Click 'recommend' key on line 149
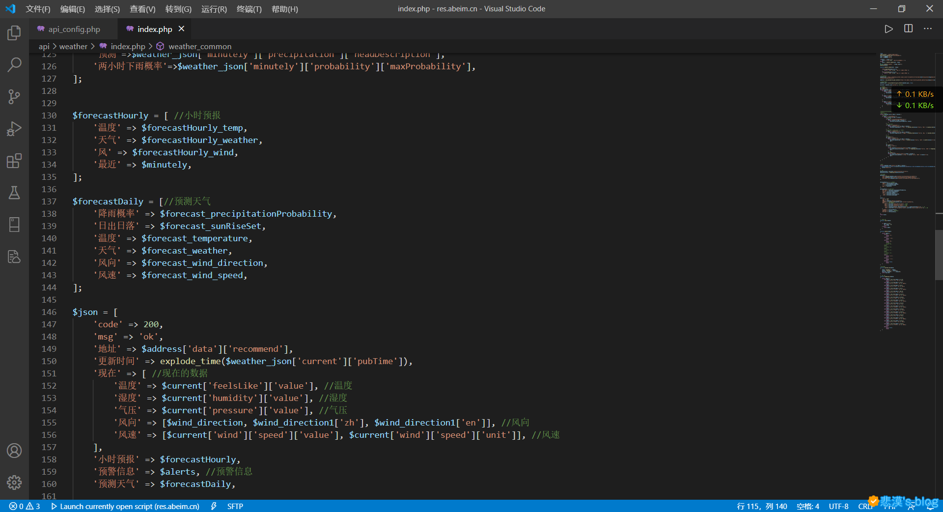 pos(255,349)
